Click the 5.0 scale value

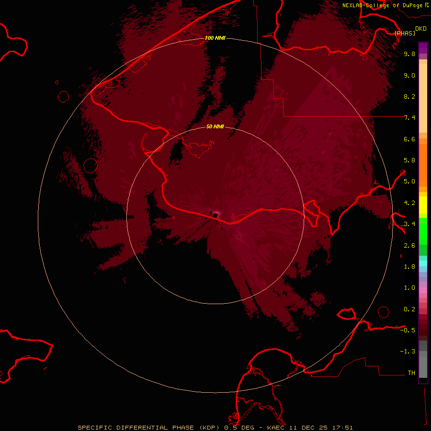pyautogui.click(x=409, y=181)
